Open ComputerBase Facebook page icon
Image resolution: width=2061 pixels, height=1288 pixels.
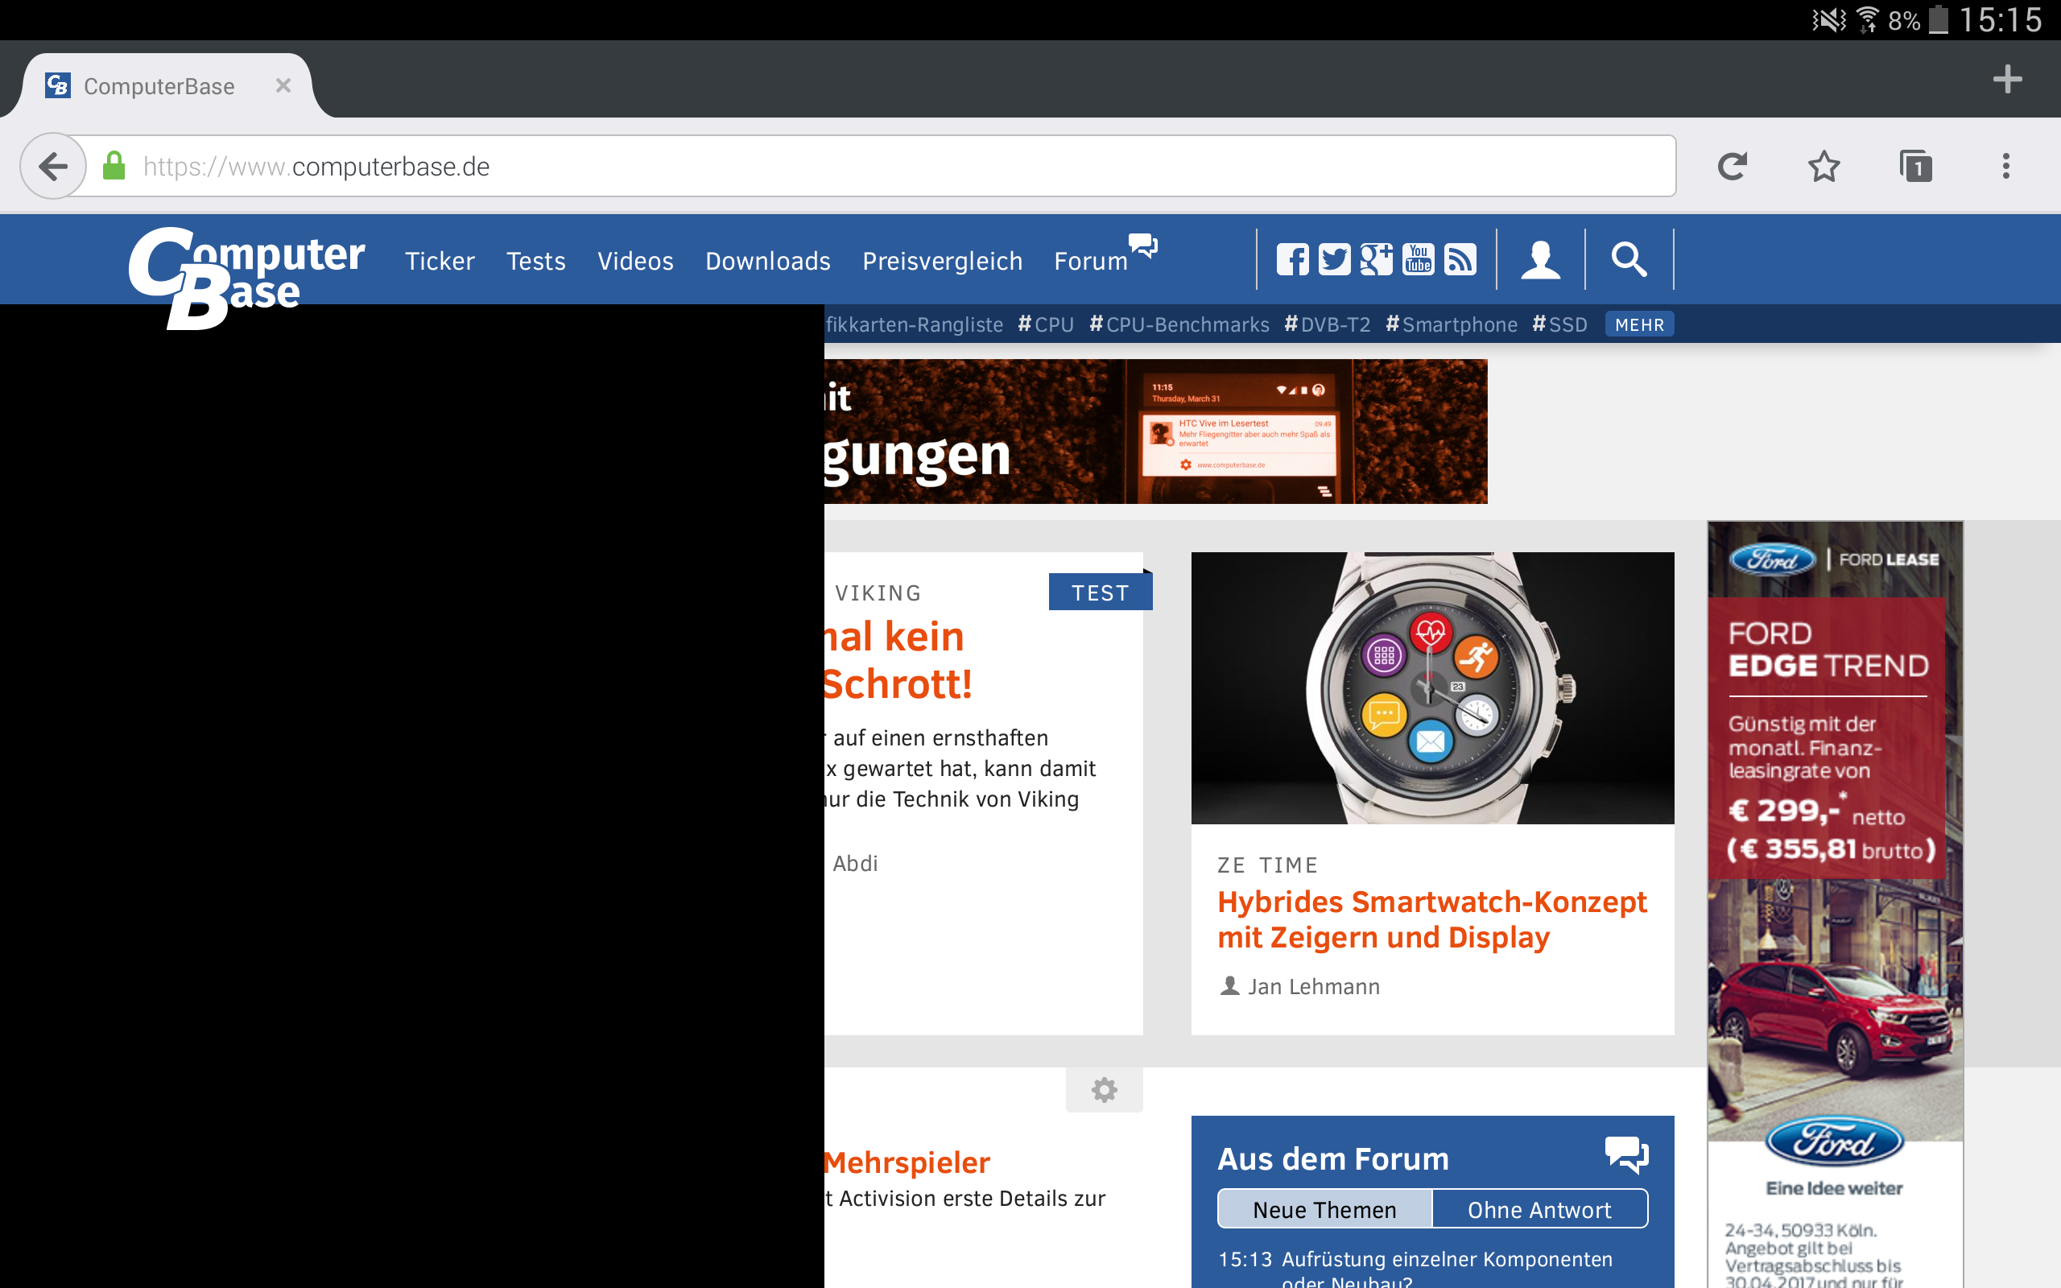1292,260
